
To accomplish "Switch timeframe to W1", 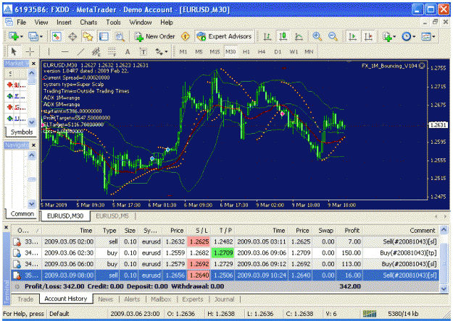I will [x=294, y=52].
